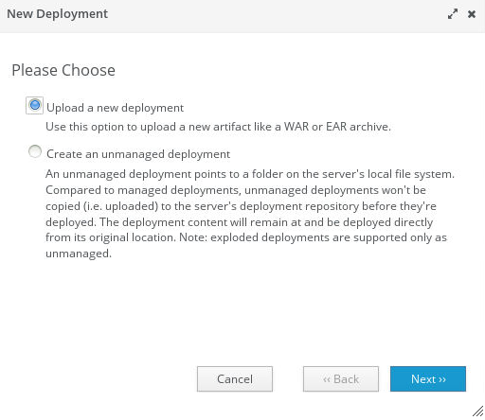Click the 'Please Choose' heading

click(x=63, y=70)
